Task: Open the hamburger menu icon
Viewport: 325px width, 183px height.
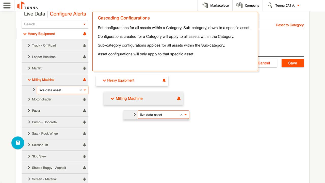Action: (x=7, y=5)
